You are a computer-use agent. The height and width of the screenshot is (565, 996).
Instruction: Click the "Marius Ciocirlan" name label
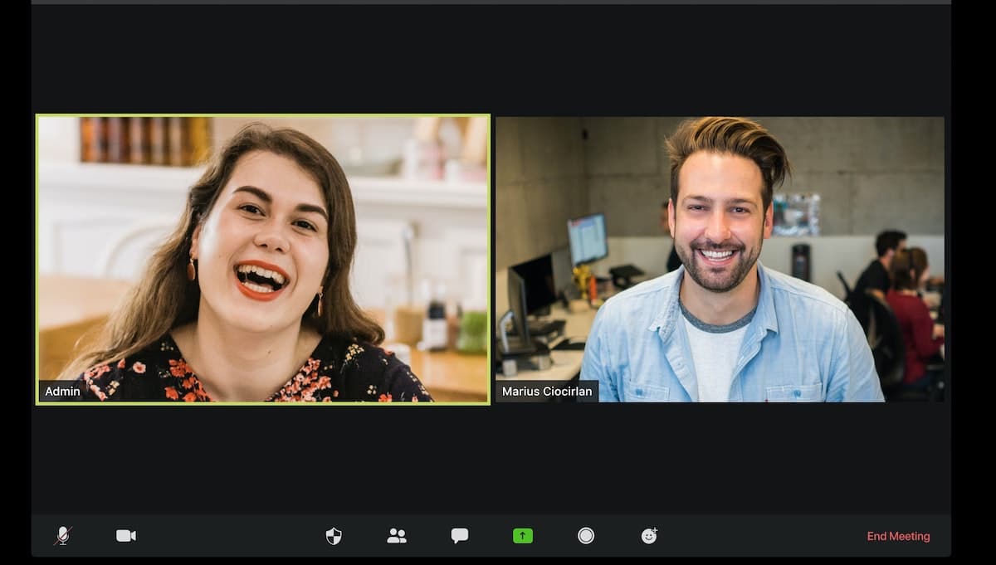547,392
